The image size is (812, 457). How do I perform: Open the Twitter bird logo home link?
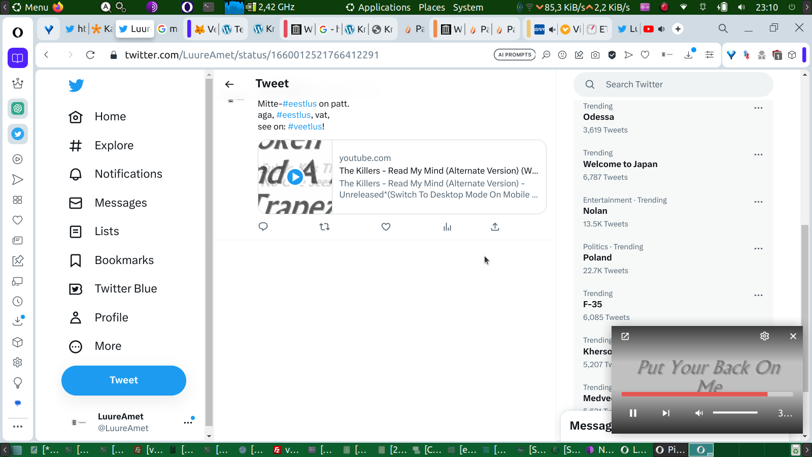coord(76,85)
